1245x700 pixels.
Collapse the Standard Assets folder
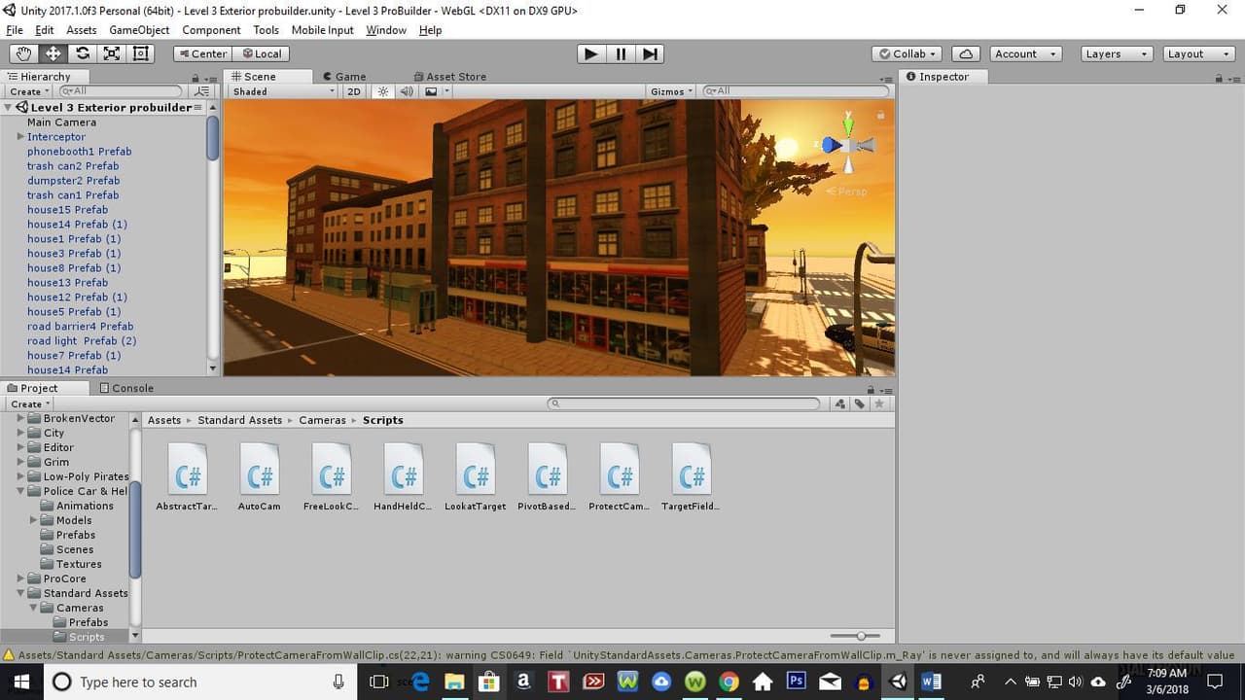20,593
